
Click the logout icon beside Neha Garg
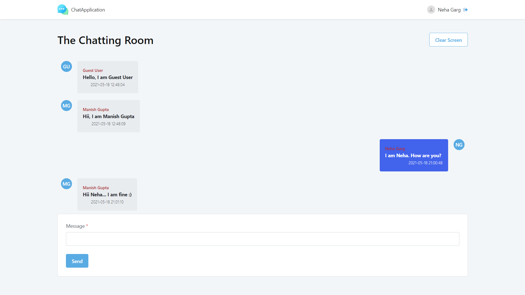click(x=466, y=10)
